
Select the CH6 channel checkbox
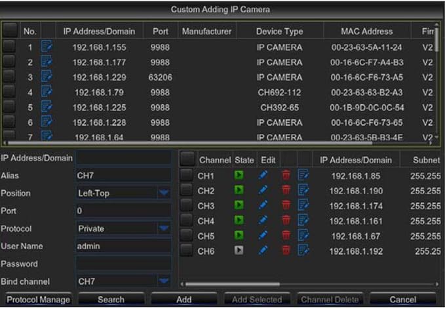pyautogui.click(x=186, y=250)
